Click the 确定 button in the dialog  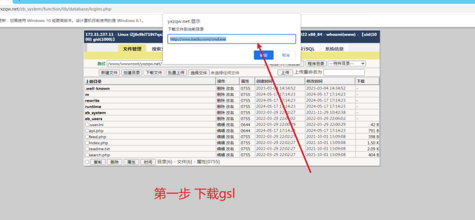tap(263, 55)
